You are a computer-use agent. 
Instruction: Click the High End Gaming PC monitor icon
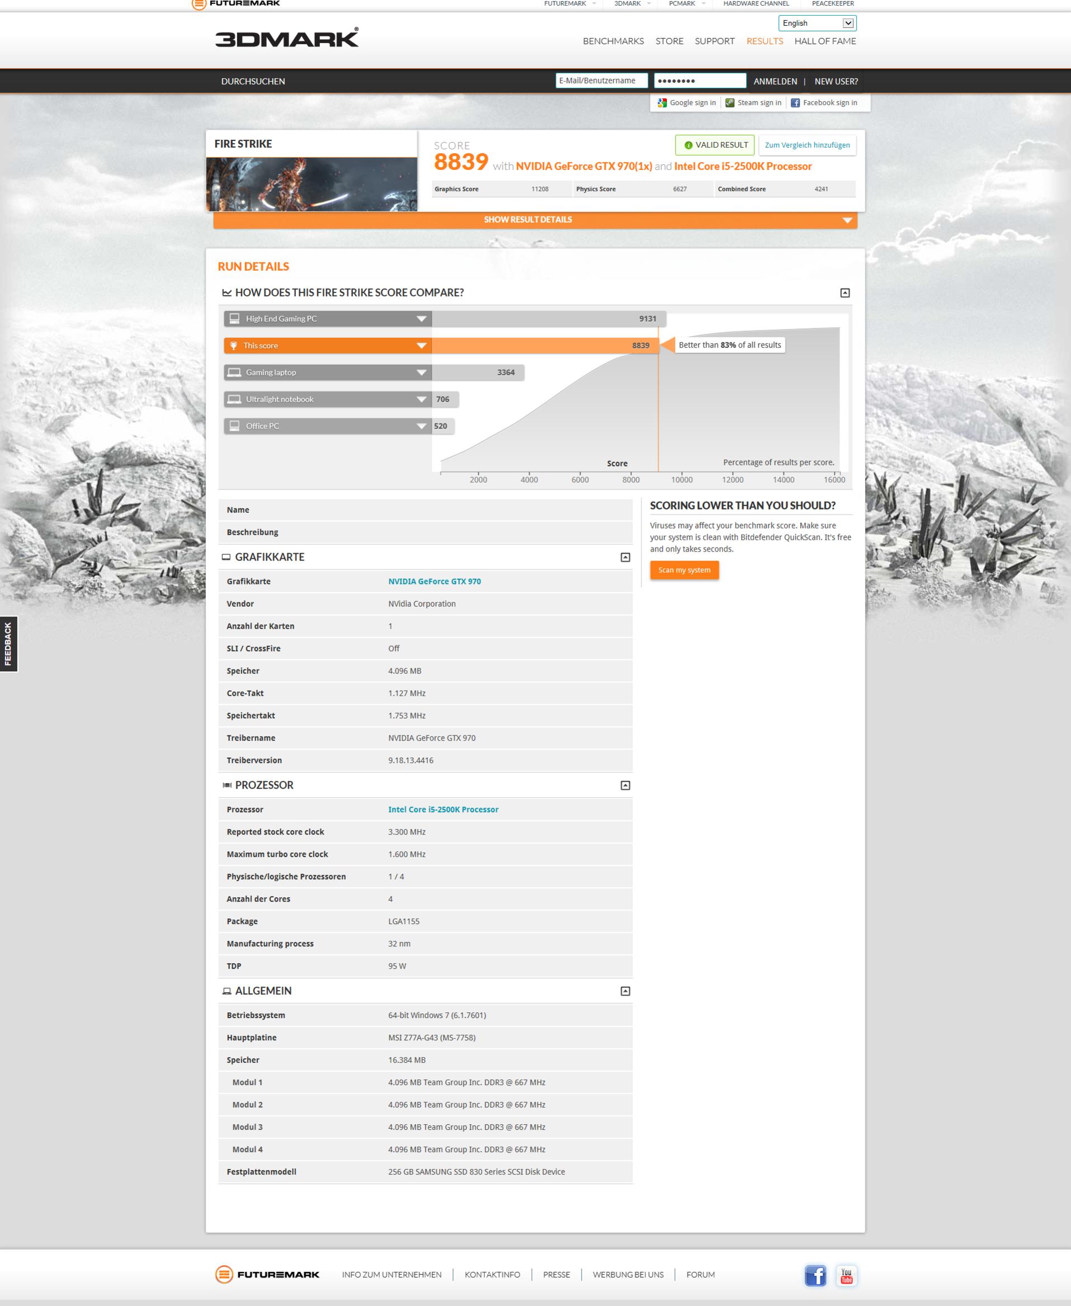pos(234,318)
